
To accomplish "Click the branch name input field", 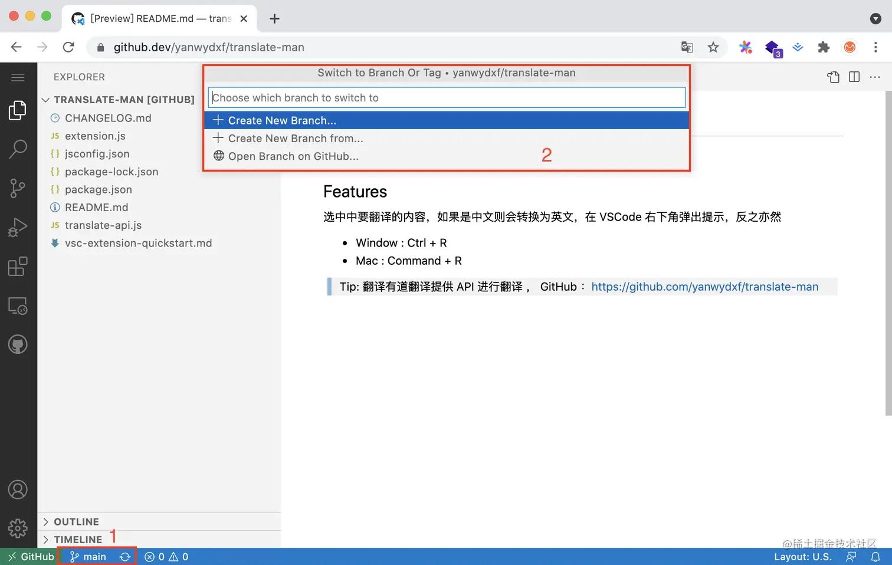I will pyautogui.click(x=447, y=98).
